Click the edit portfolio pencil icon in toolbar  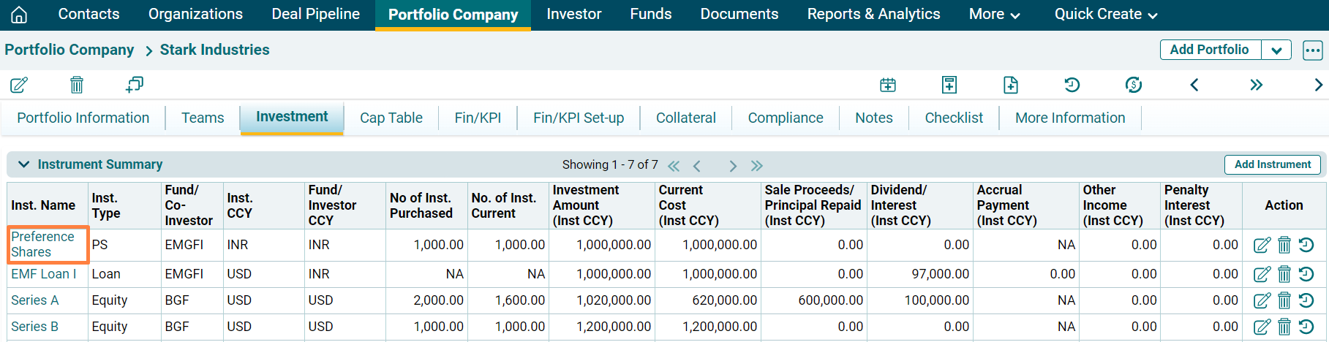(19, 85)
